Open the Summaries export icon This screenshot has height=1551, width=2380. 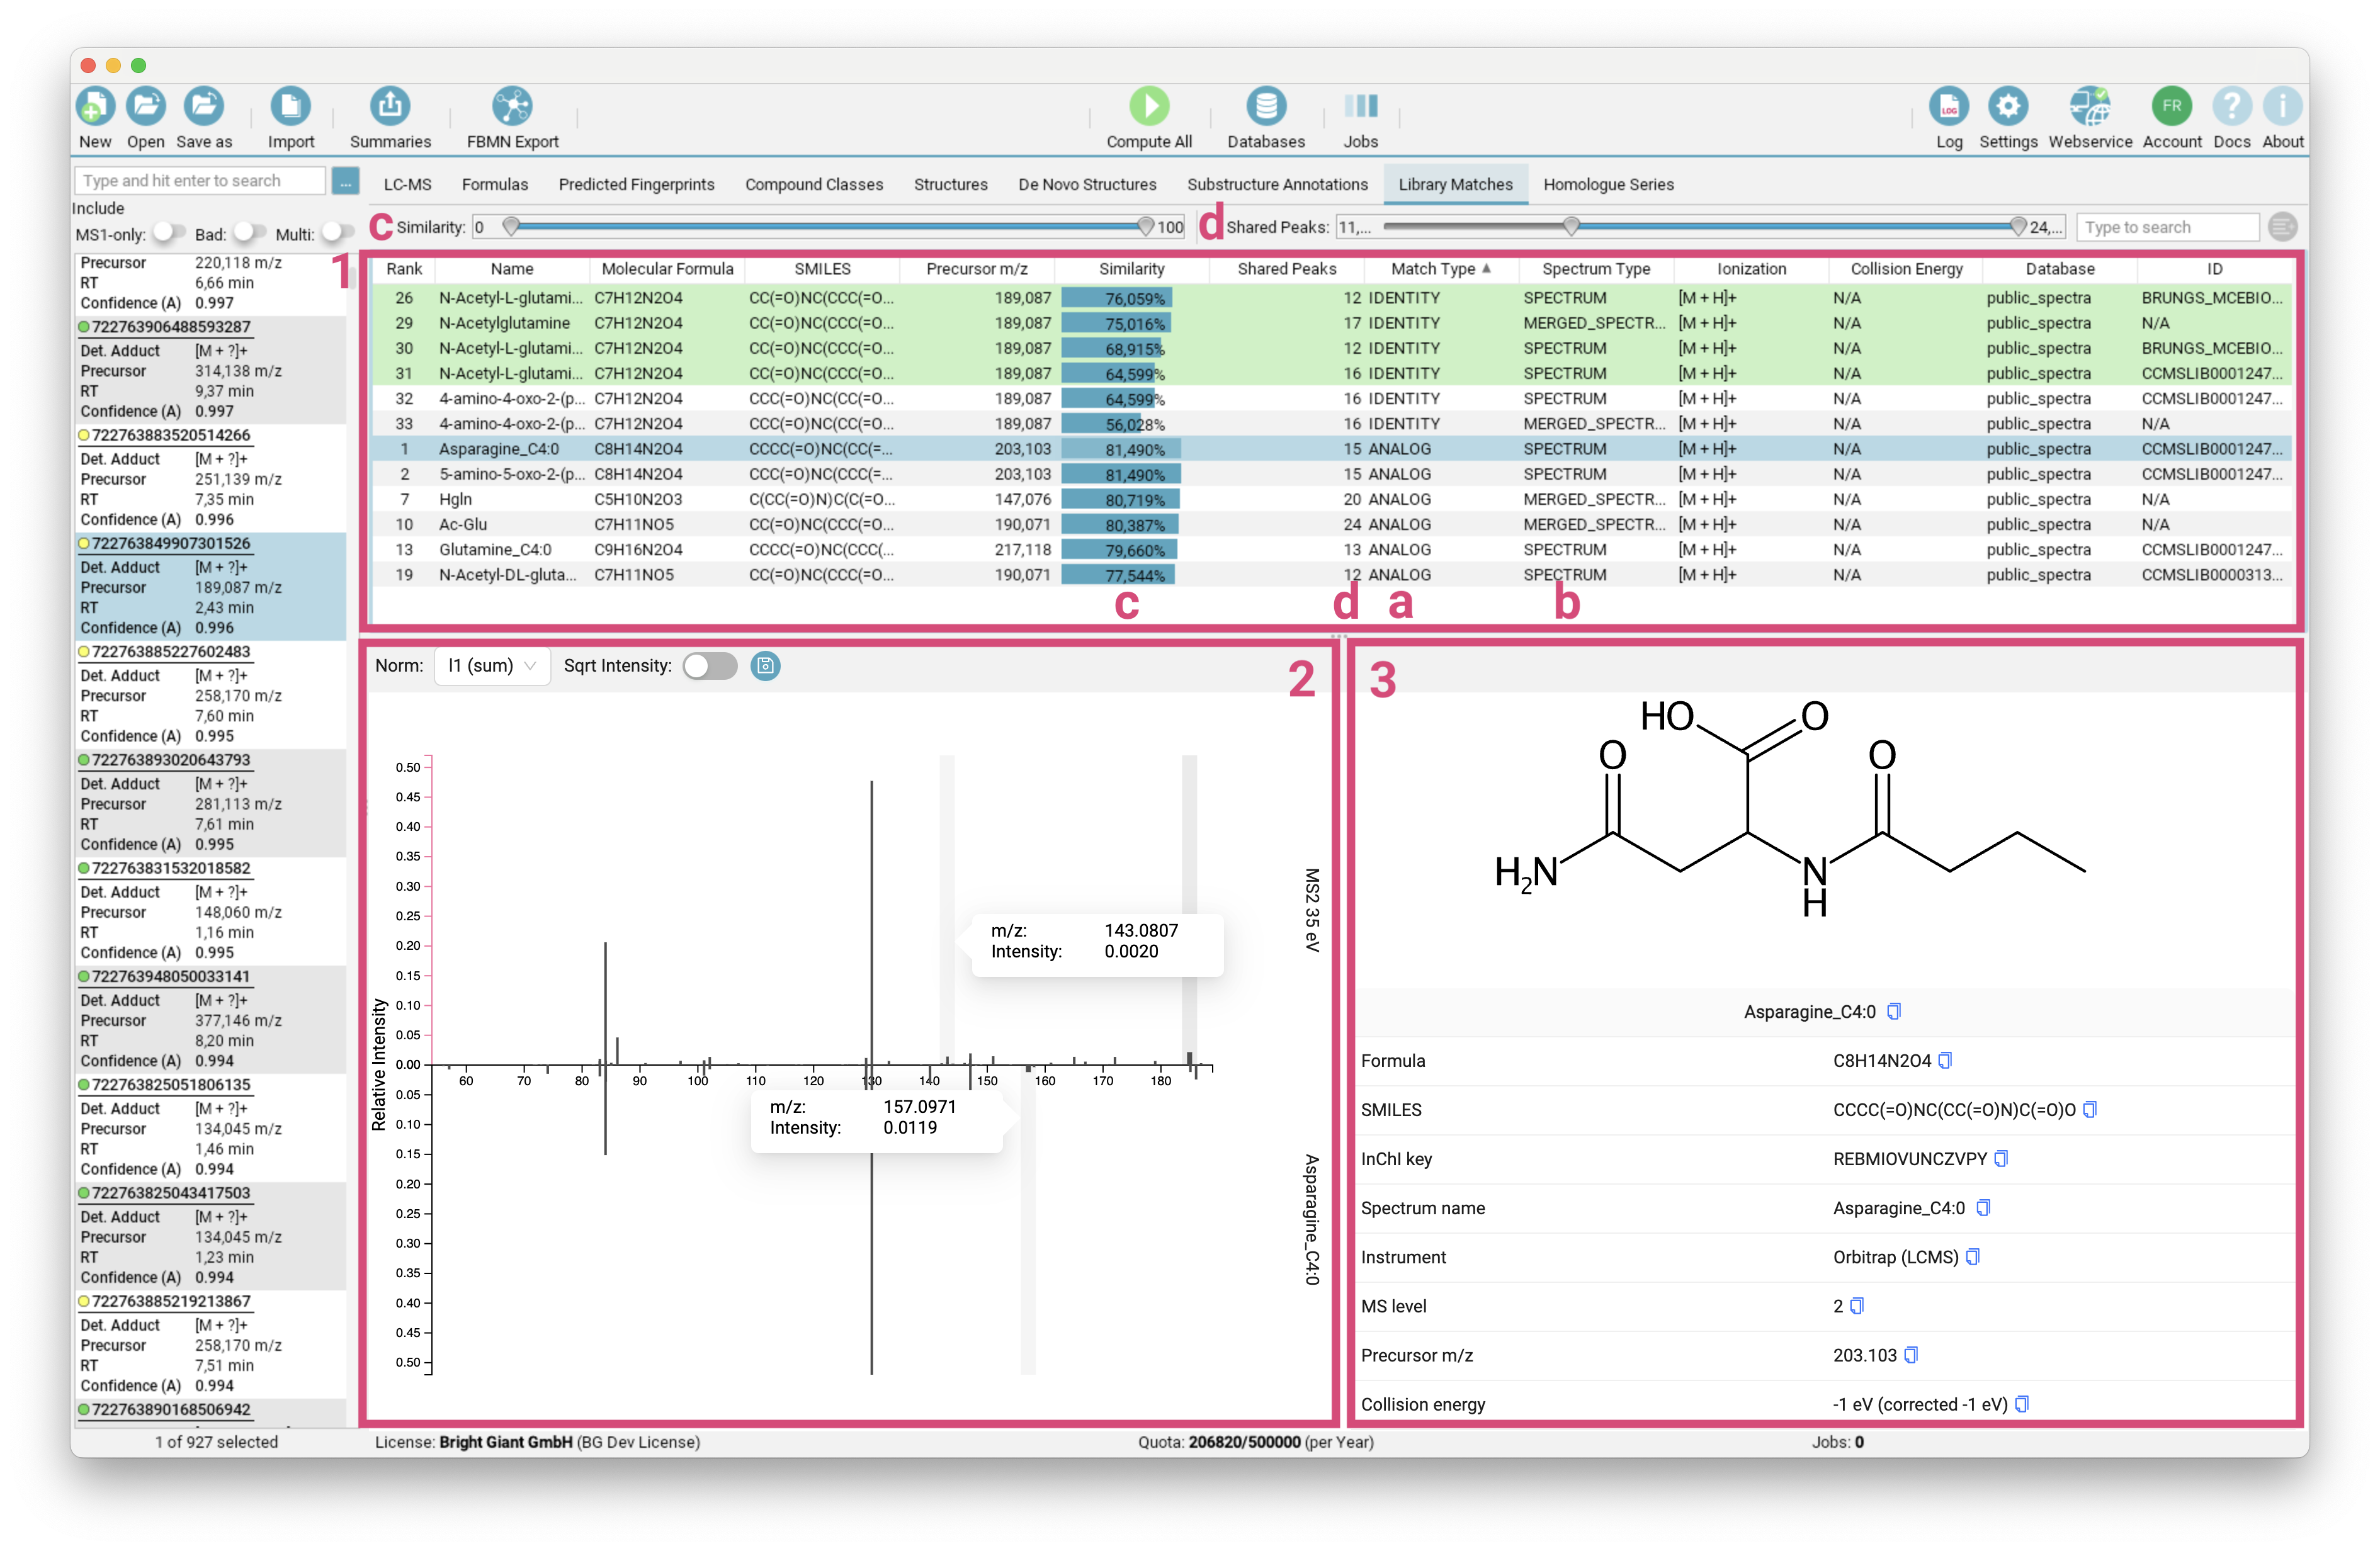(x=390, y=105)
